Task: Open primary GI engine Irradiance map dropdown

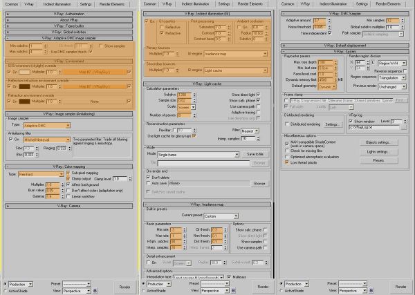Action: 235,54
